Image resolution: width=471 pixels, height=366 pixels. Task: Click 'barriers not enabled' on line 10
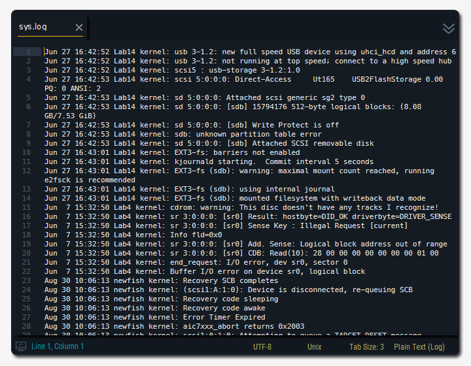click(256, 152)
